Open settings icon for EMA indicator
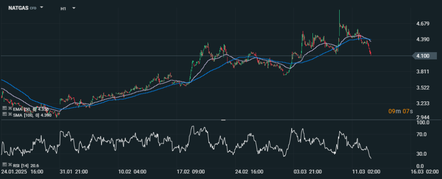The height and width of the screenshot is (179, 442). (x=4, y=109)
